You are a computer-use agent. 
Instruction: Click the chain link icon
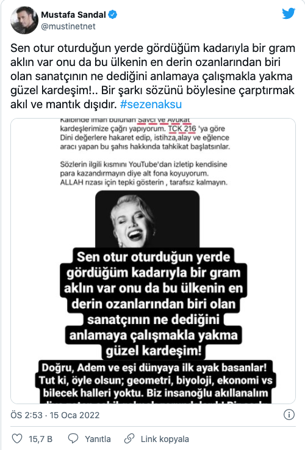pos(129,438)
